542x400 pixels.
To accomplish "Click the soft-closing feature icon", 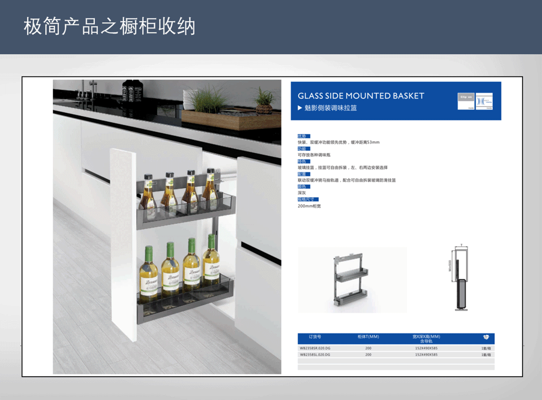I will click(484, 101).
